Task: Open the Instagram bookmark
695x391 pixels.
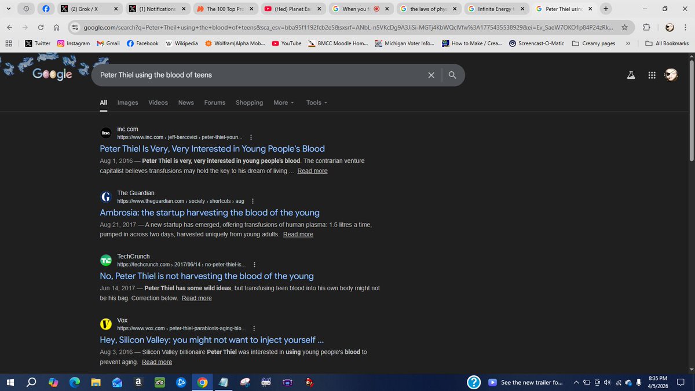Action: (74, 43)
